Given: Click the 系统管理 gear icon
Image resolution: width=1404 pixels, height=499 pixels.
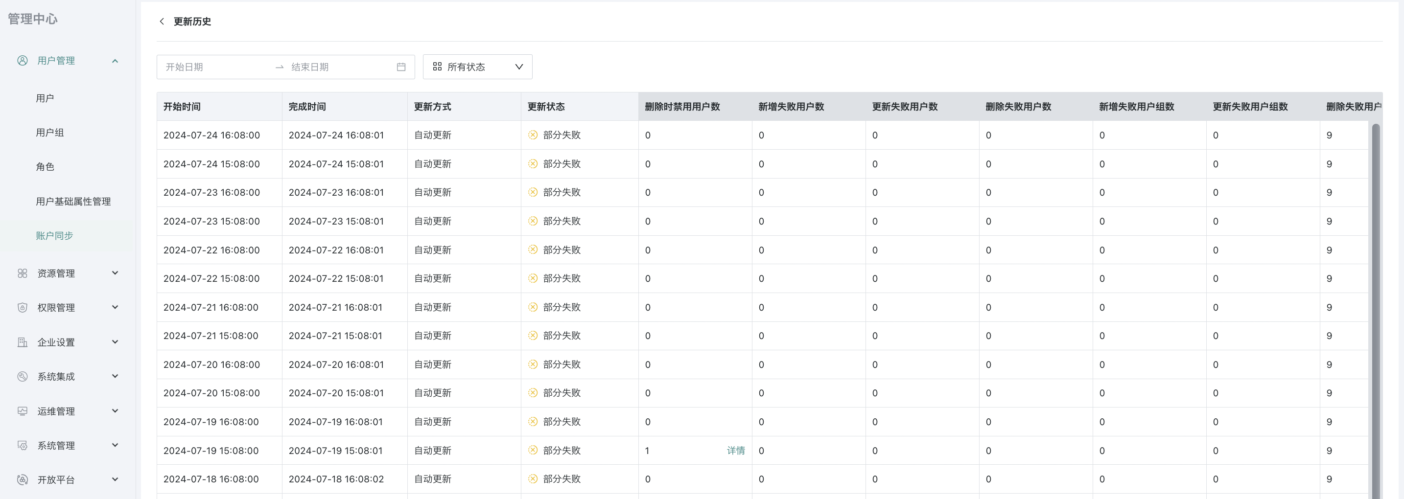Looking at the screenshot, I should 23,446.
